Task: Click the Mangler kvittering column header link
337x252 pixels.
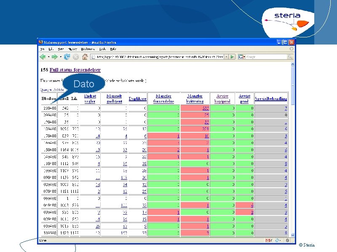Action: (195, 99)
